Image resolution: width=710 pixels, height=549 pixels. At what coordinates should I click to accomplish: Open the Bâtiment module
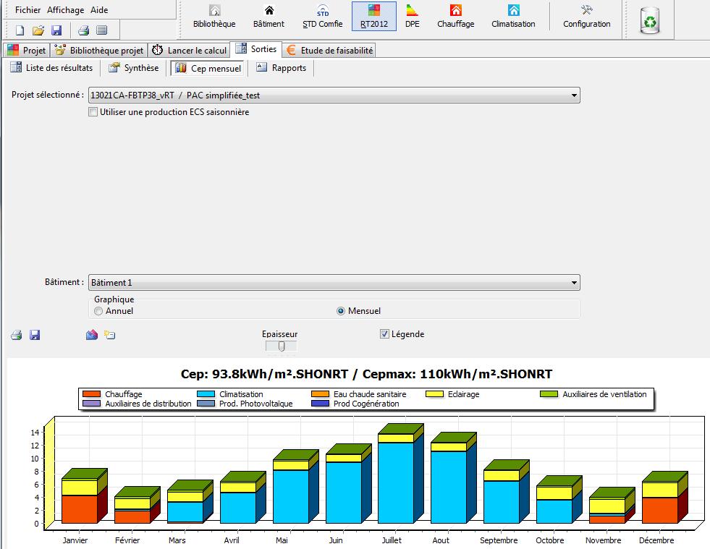pyautogui.click(x=269, y=17)
